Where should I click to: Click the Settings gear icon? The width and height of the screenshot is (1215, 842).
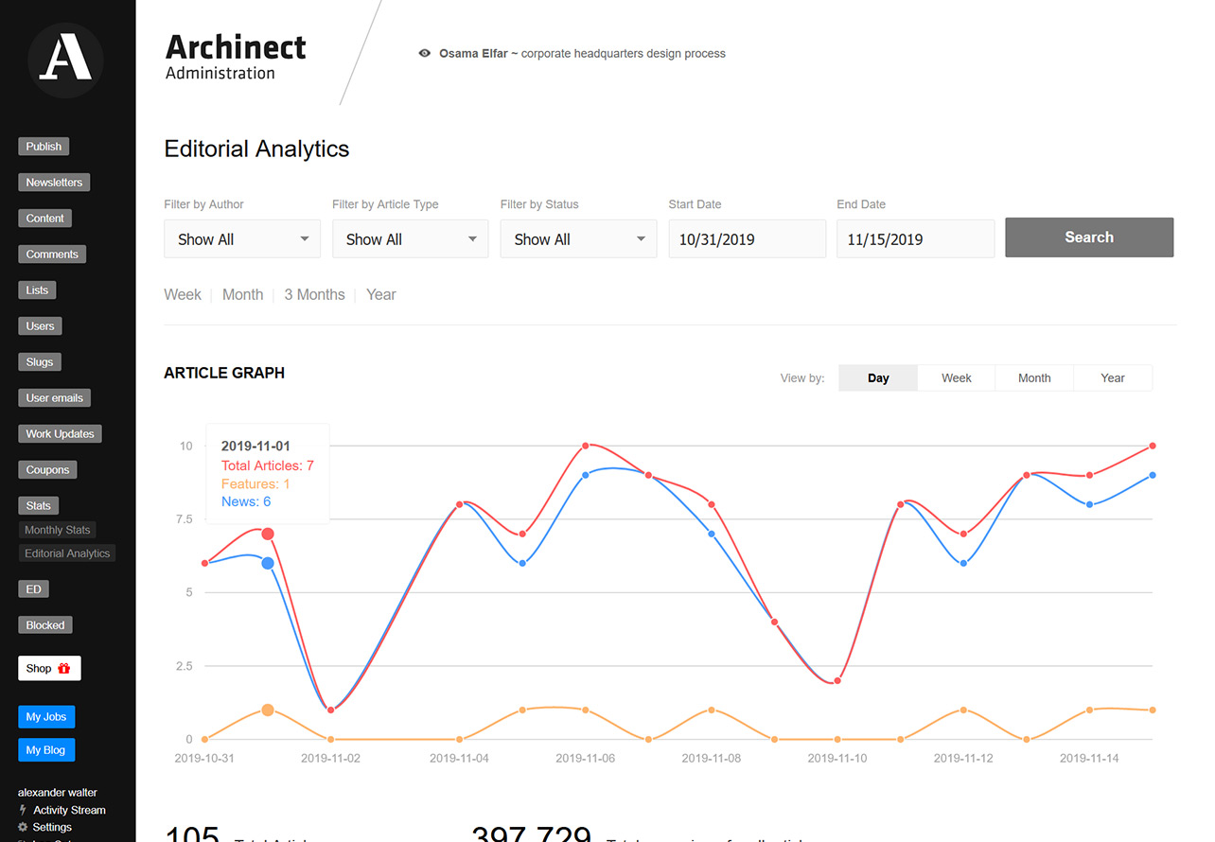[x=23, y=827]
